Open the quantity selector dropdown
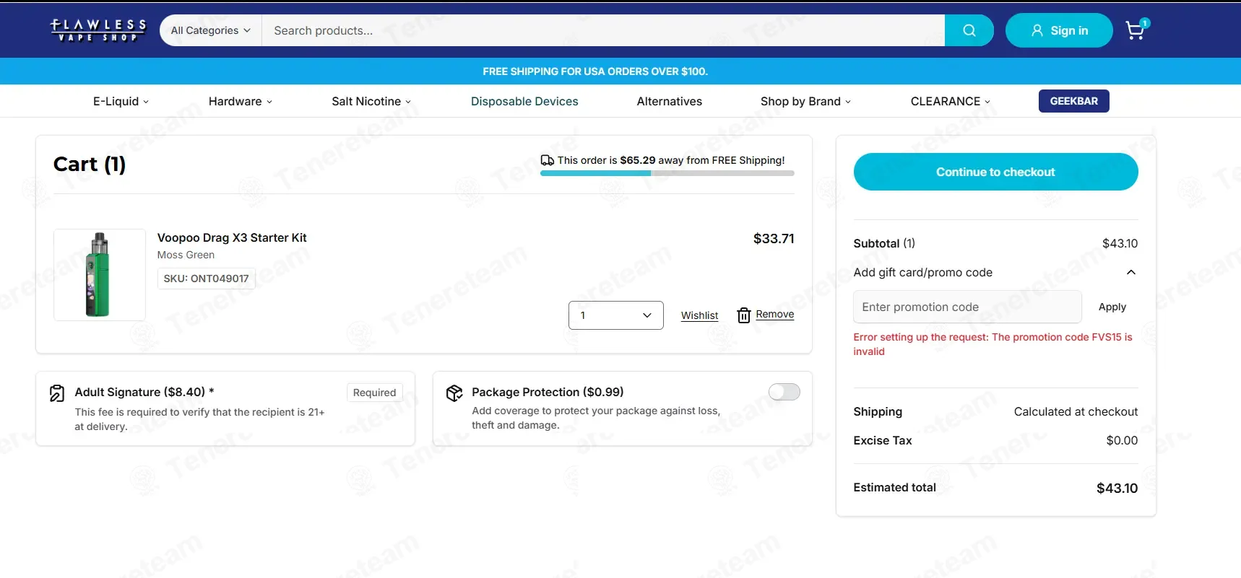This screenshot has height=578, width=1241. pos(616,315)
